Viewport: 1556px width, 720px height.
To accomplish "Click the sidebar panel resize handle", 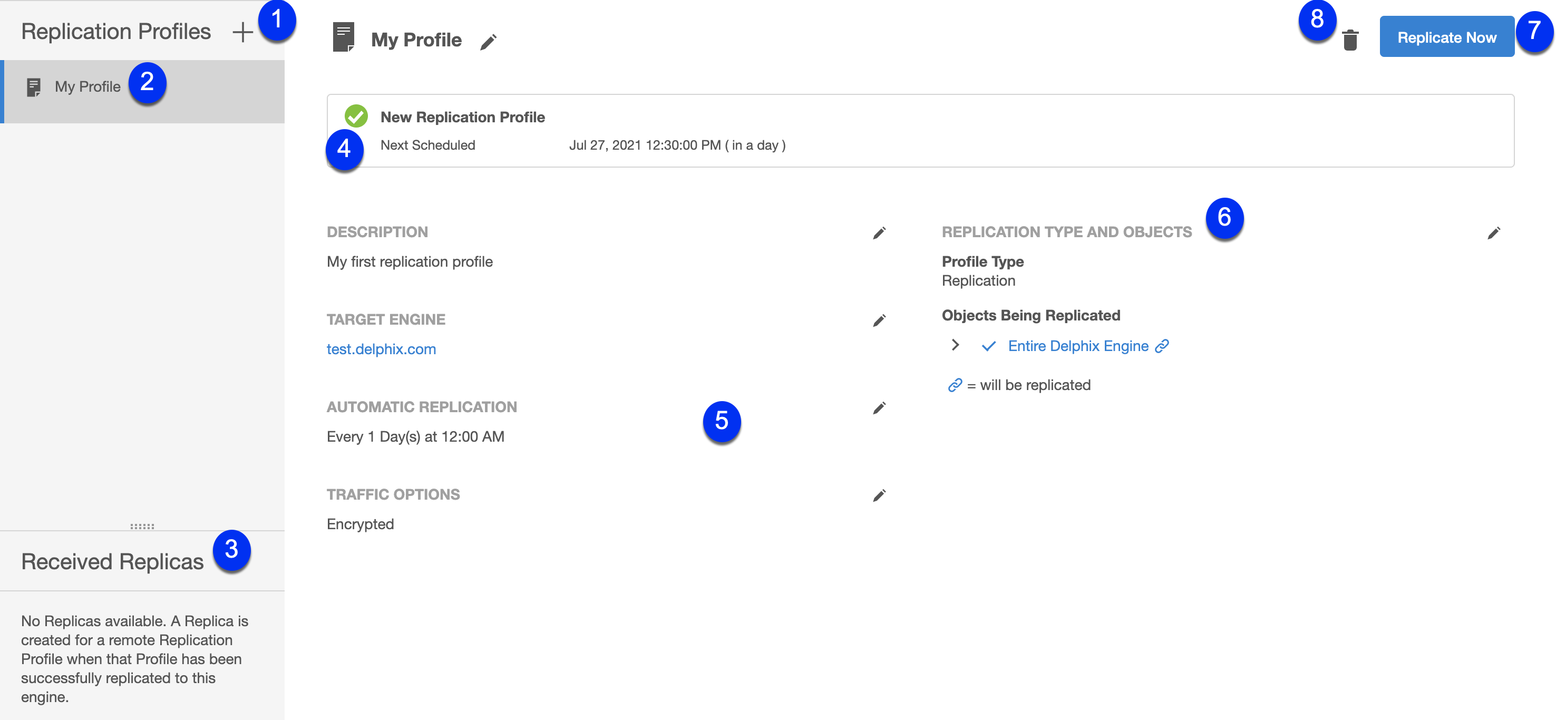I will tap(142, 526).
